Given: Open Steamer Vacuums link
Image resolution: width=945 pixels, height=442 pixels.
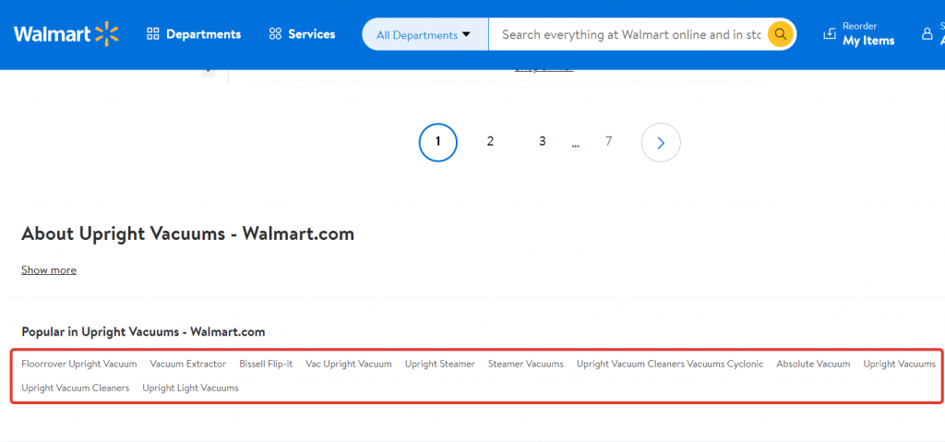Looking at the screenshot, I should click(526, 364).
